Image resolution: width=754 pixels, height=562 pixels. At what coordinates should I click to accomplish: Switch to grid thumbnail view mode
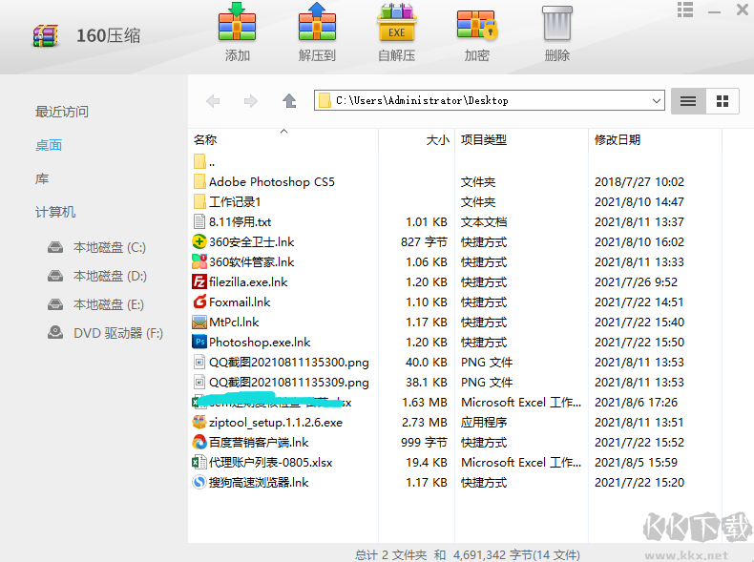(723, 101)
